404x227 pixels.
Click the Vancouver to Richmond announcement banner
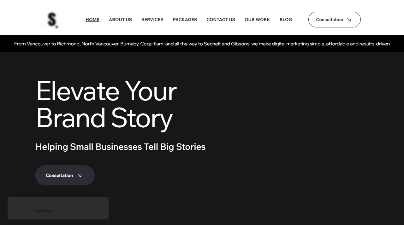(x=202, y=44)
